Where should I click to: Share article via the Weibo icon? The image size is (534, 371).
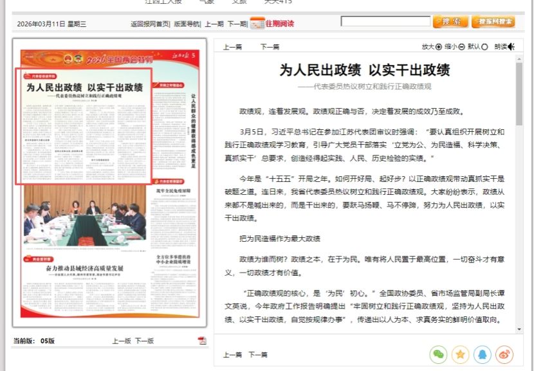(x=504, y=354)
